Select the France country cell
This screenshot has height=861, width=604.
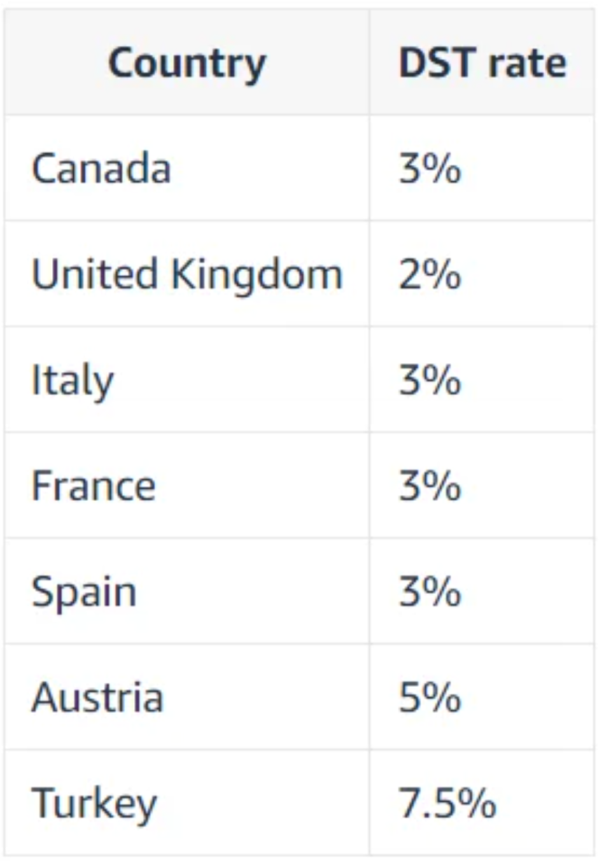click(94, 486)
